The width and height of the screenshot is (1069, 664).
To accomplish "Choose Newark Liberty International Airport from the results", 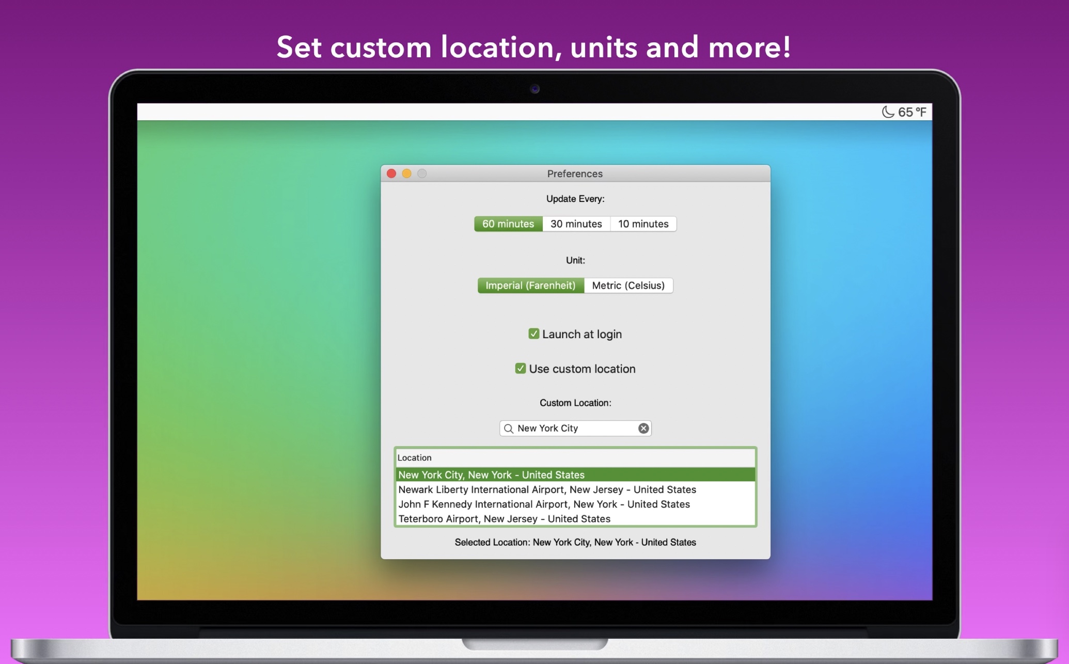I will [547, 489].
